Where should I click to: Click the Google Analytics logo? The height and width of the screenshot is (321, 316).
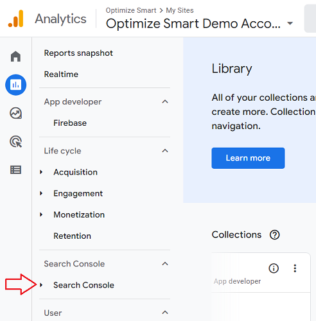15,19
